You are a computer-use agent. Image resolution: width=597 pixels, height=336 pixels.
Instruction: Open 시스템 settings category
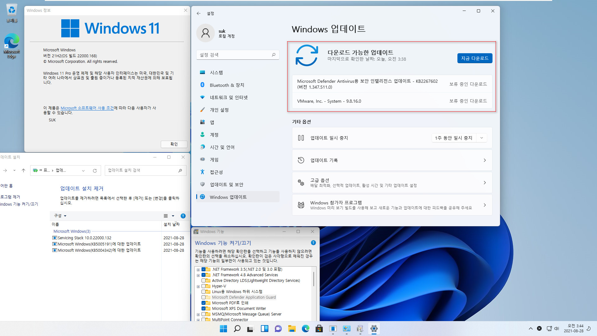[238, 72]
